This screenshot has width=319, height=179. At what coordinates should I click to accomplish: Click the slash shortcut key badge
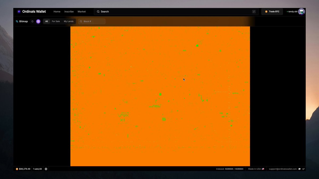pos(254,12)
